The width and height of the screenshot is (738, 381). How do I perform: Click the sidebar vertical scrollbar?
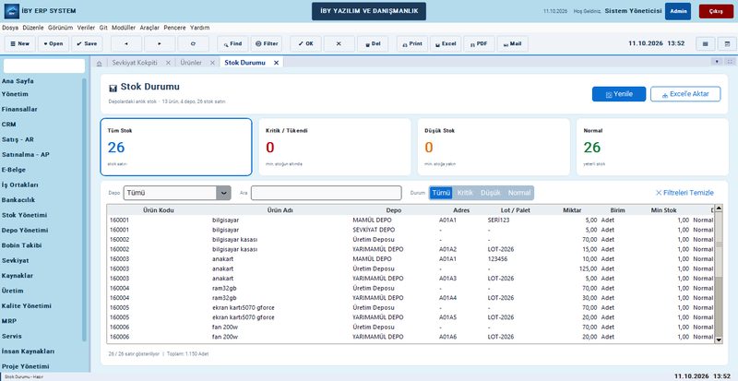[84, 209]
